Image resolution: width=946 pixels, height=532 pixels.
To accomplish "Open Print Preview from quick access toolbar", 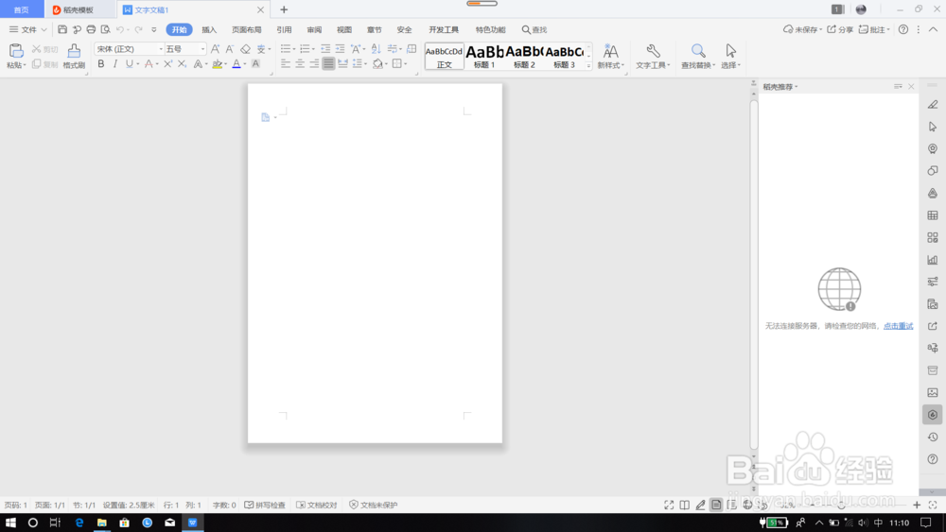I will pyautogui.click(x=106, y=29).
